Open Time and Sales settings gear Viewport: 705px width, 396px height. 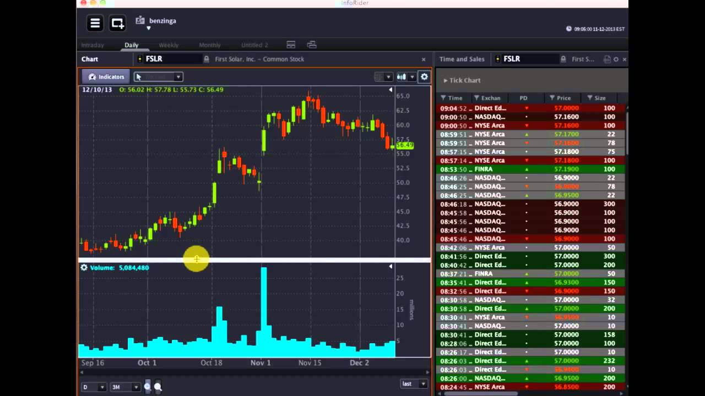pyautogui.click(x=616, y=59)
